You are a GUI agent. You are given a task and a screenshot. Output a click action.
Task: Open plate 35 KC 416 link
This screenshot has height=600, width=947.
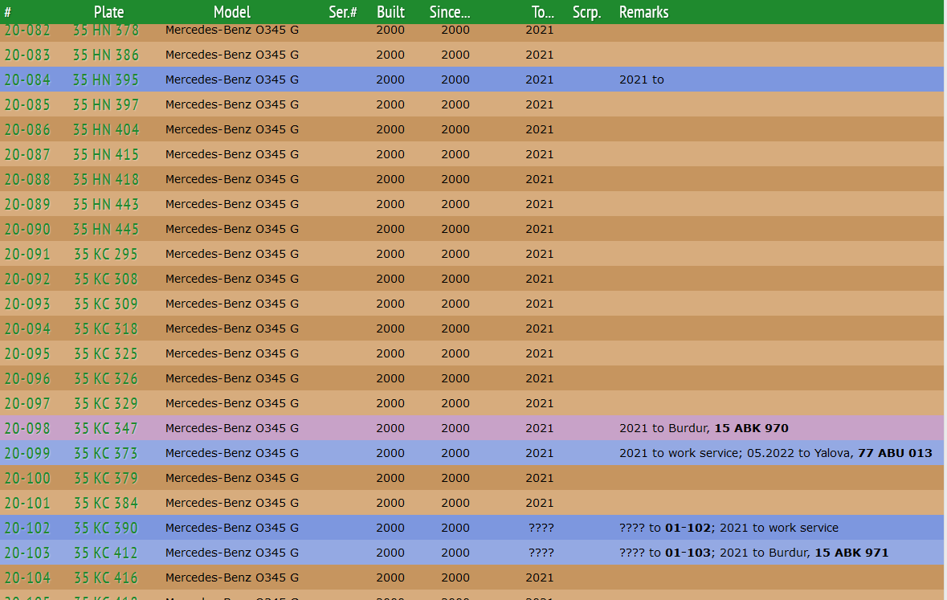click(x=106, y=578)
